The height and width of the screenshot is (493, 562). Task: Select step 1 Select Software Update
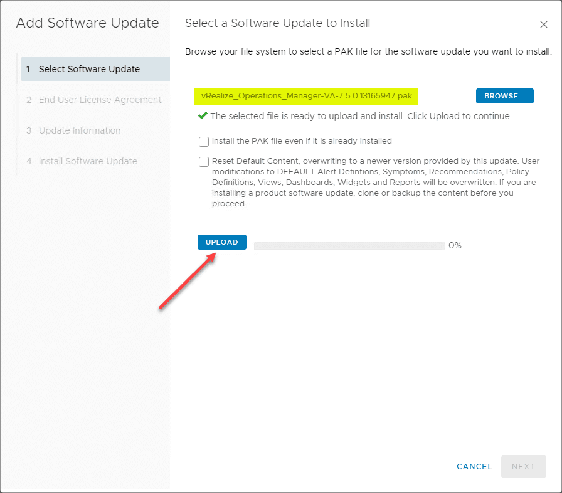tap(95, 69)
